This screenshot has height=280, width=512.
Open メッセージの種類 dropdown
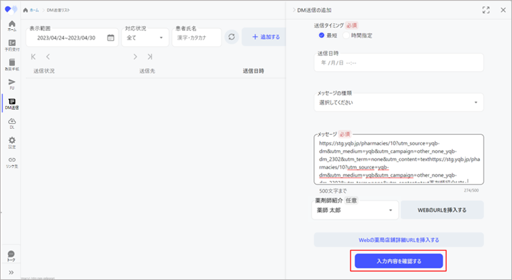[398, 102]
